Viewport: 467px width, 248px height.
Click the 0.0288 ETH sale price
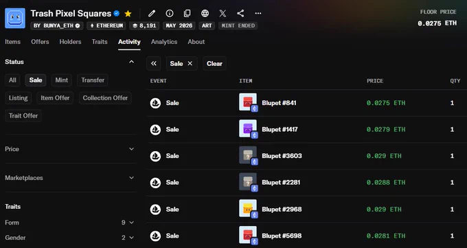coord(386,183)
